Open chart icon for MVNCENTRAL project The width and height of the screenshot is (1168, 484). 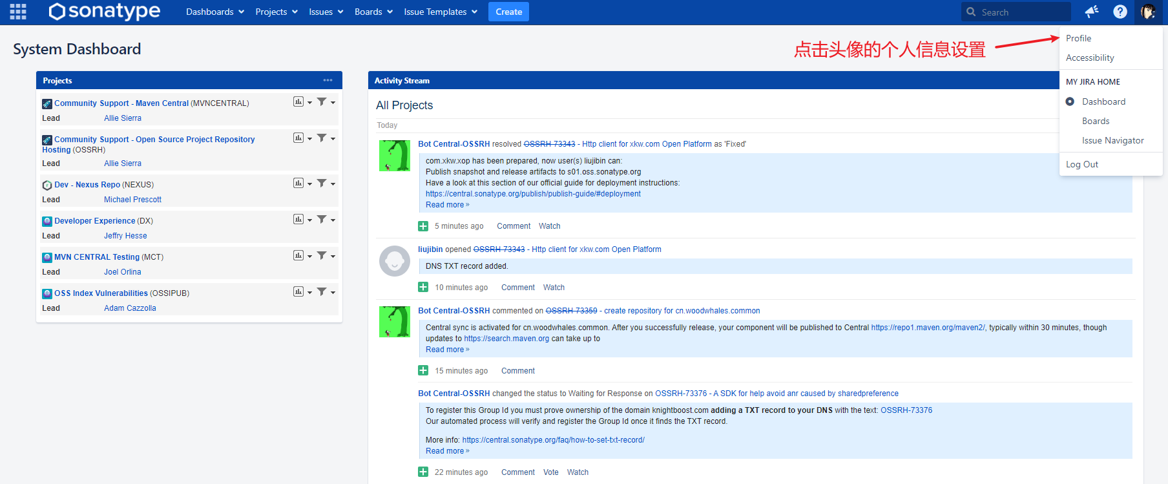coord(298,101)
